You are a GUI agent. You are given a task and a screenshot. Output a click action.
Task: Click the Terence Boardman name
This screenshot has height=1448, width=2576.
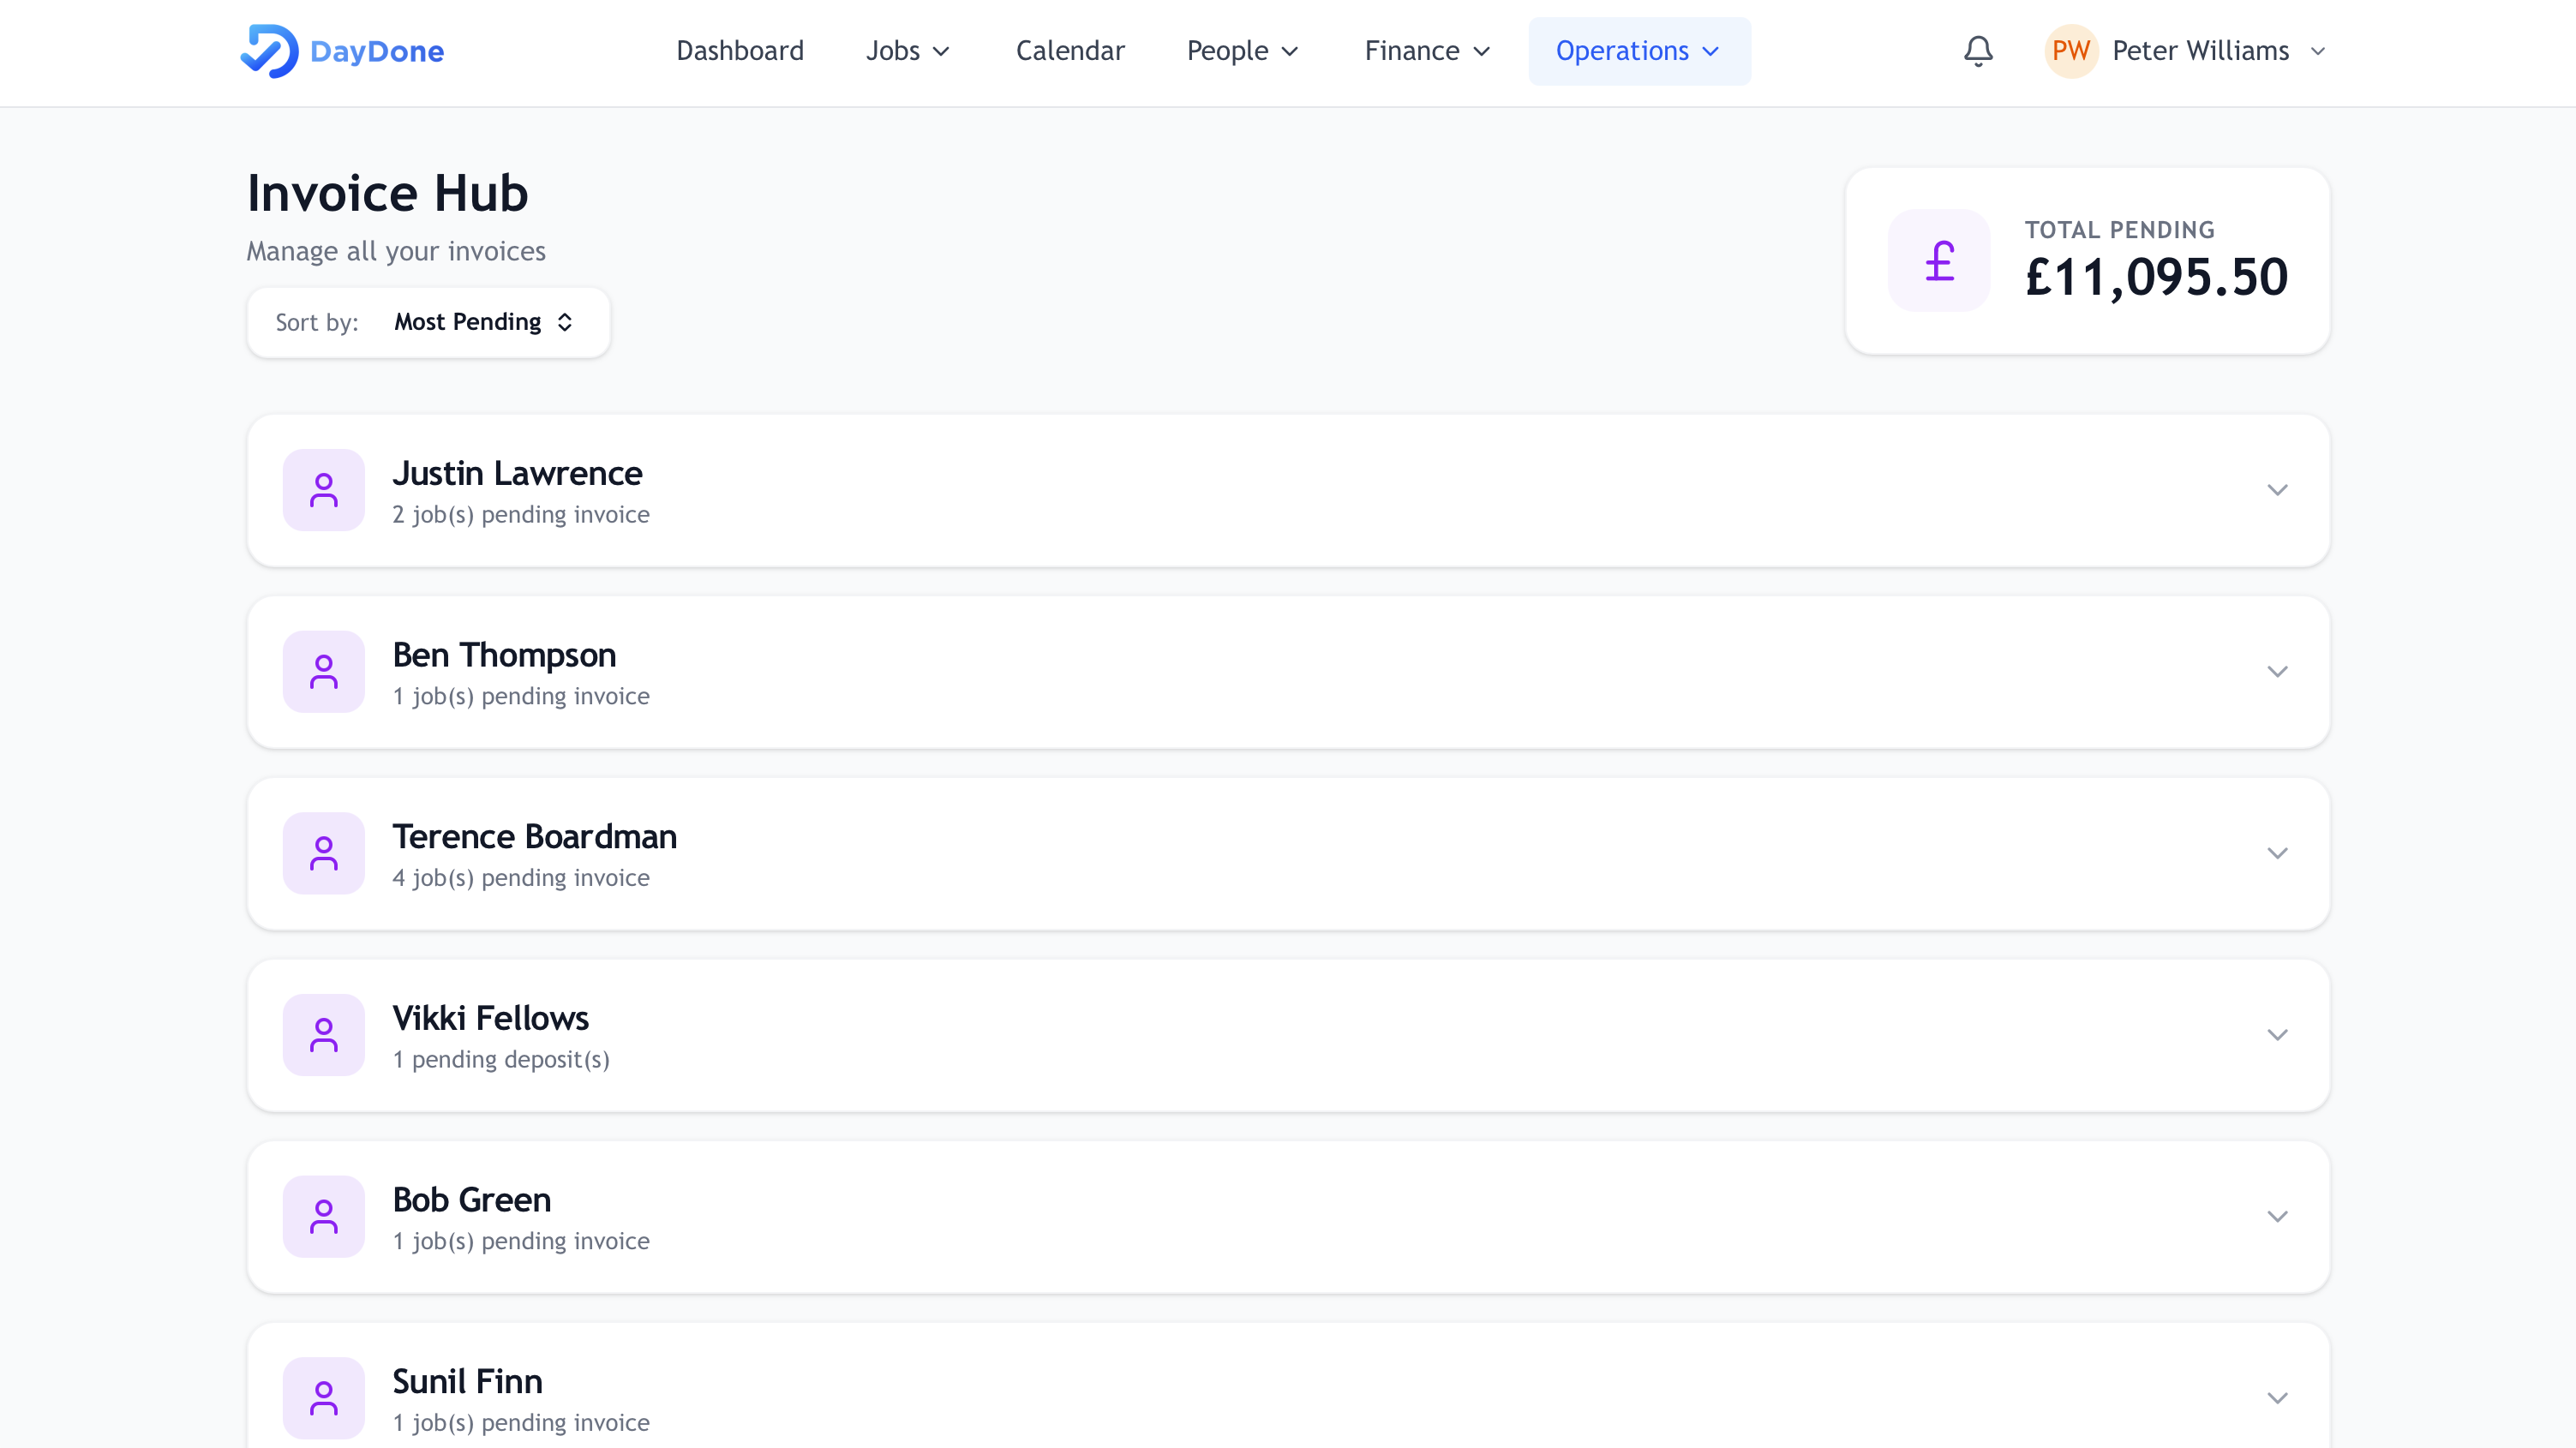point(534,836)
